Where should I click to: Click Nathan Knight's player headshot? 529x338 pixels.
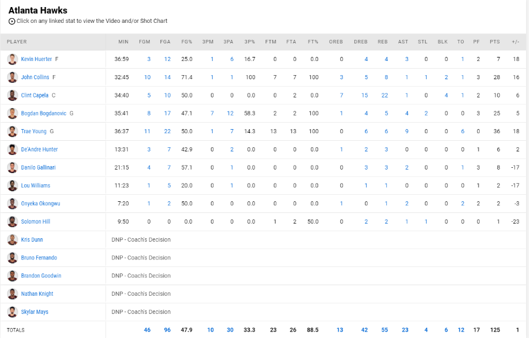(12, 294)
